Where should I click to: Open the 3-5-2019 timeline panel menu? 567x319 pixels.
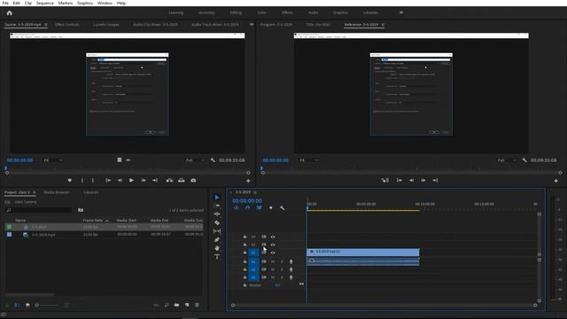tap(255, 192)
